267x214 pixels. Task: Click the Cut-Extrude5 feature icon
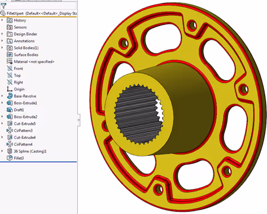click(10, 124)
